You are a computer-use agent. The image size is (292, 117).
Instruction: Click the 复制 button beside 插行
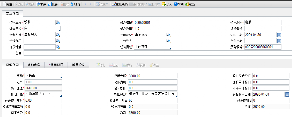point(141,65)
